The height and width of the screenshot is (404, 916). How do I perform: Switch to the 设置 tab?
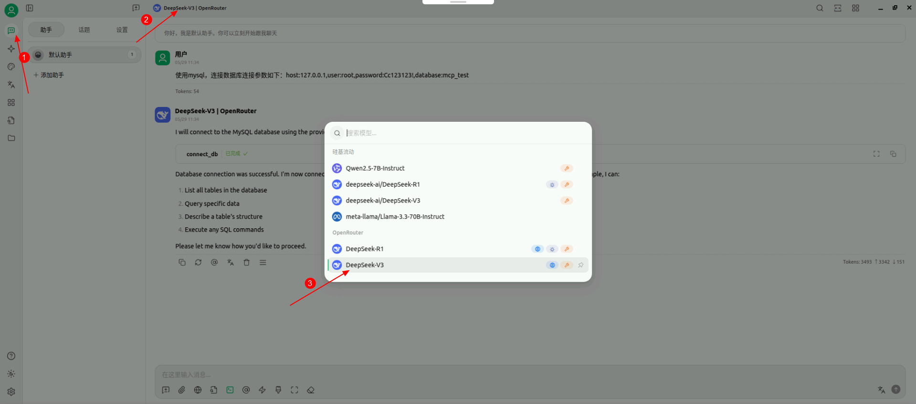pos(122,30)
